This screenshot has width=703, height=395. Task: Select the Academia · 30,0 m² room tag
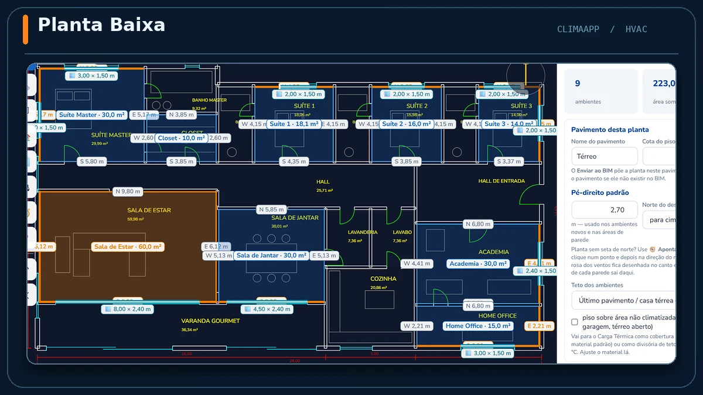click(478, 264)
